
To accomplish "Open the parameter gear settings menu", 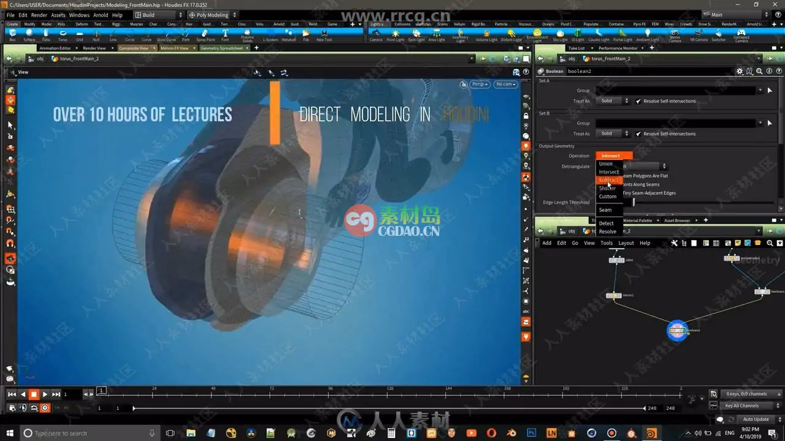I will click(x=739, y=71).
